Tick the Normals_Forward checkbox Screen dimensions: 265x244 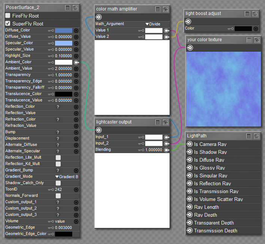pos(58,196)
